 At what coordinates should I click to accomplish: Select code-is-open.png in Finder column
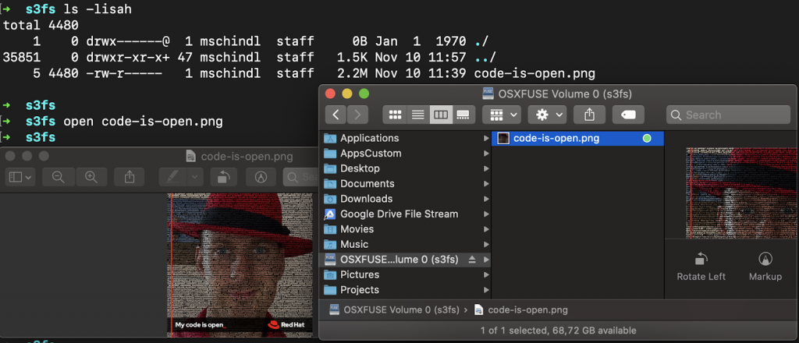pyautogui.click(x=578, y=139)
